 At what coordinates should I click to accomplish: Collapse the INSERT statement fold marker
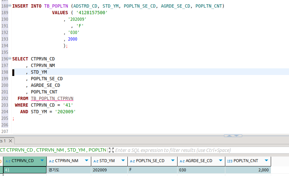point(10,6)
